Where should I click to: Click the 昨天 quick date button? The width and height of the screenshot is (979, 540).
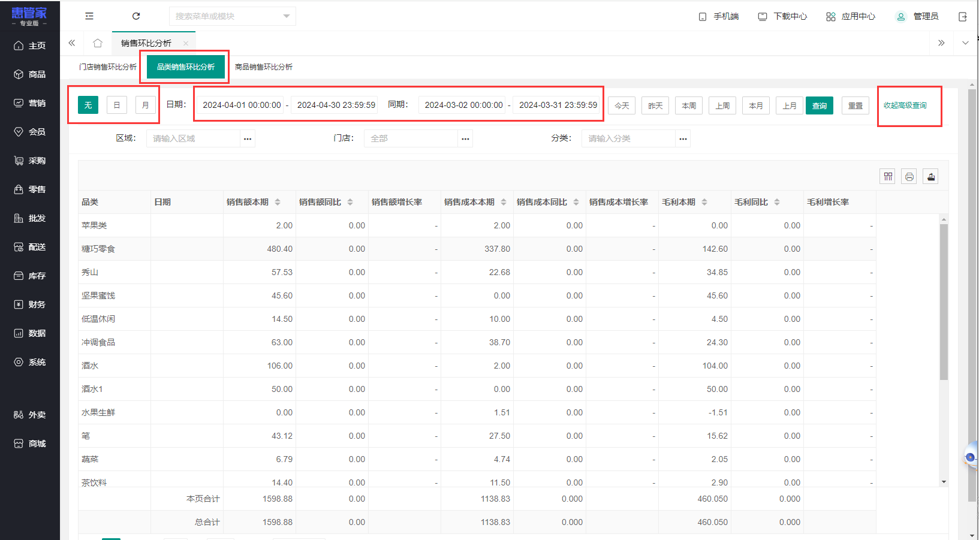pyautogui.click(x=655, y=105)
